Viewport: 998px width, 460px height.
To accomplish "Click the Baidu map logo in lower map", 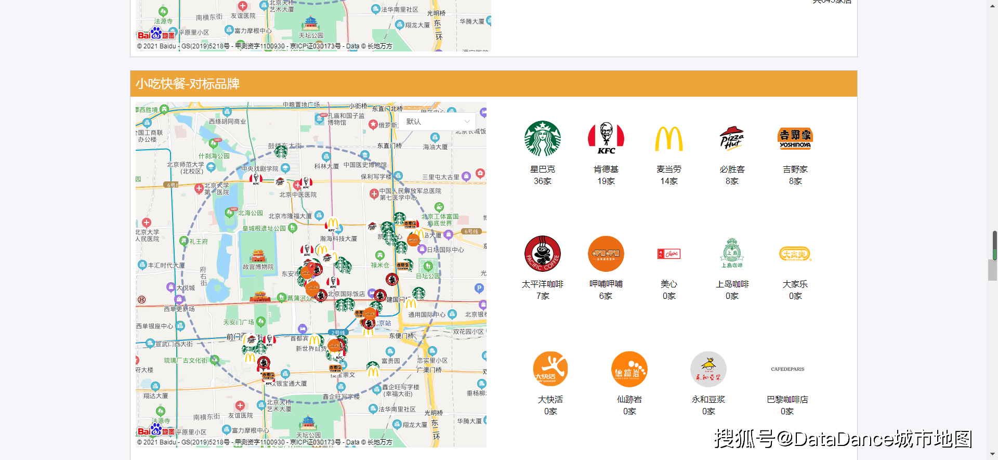I will click(155, 430).
